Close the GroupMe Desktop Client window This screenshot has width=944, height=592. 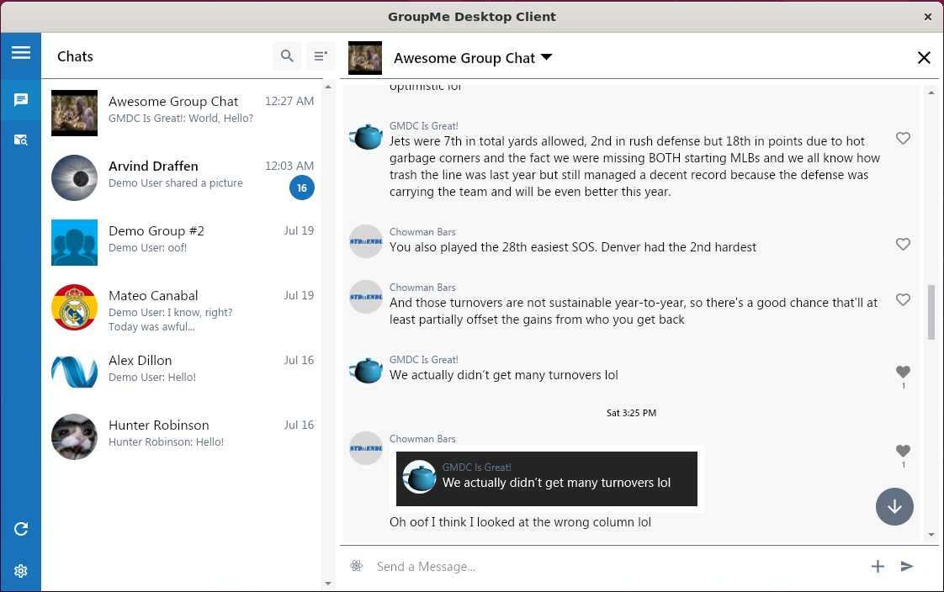point(928,17)
